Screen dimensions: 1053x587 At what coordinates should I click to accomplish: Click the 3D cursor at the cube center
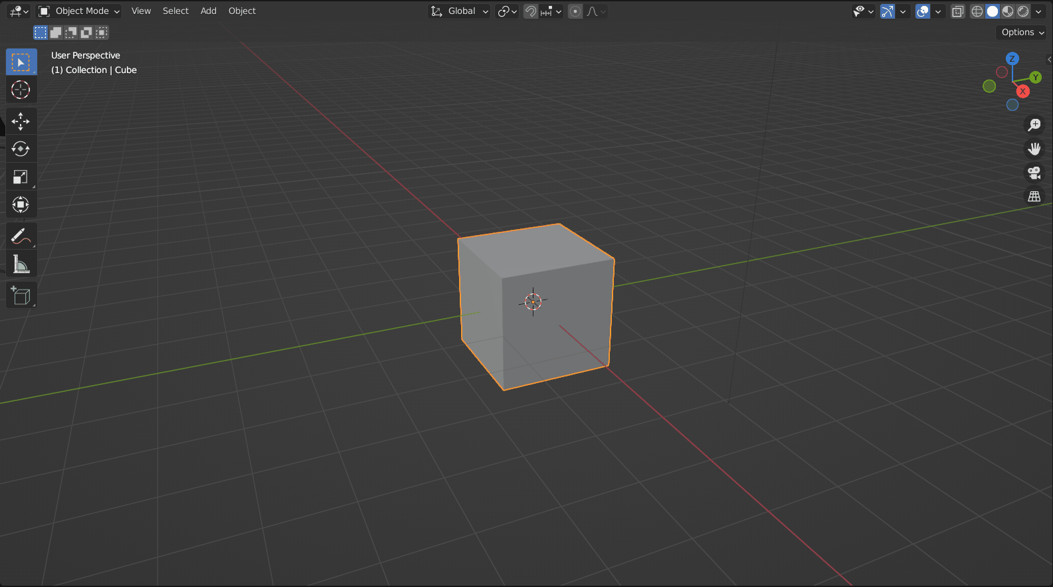click(x=533, y=301)
